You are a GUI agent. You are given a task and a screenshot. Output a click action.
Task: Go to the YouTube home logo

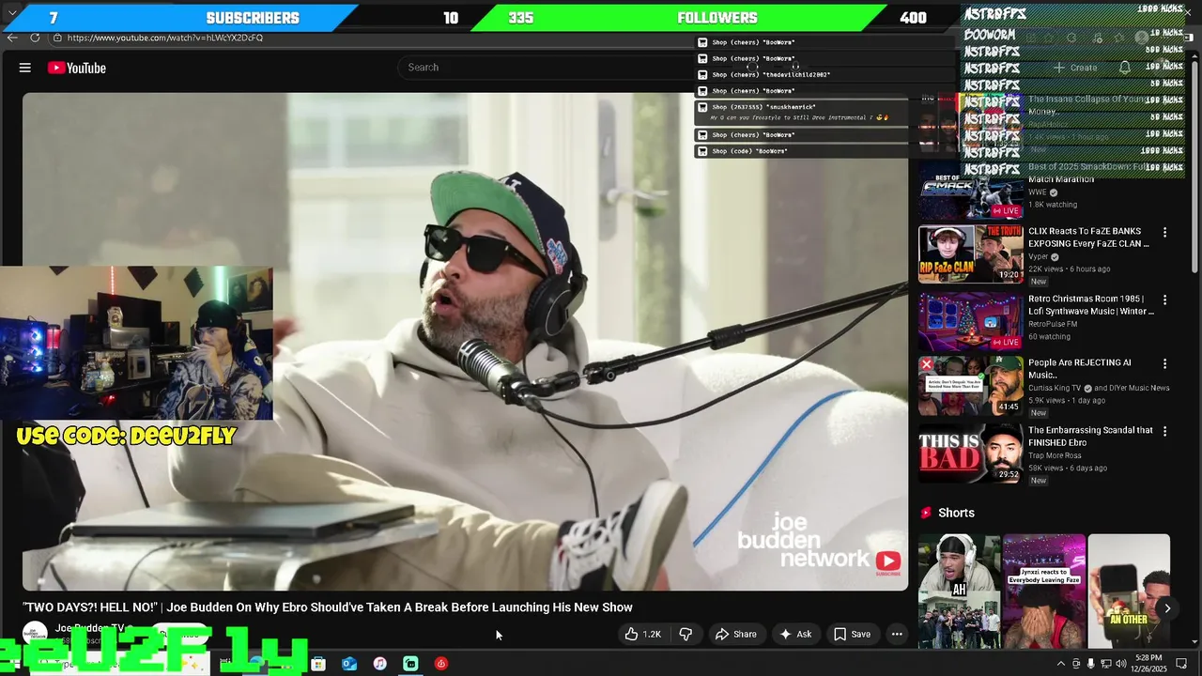(x=77, y=68)
